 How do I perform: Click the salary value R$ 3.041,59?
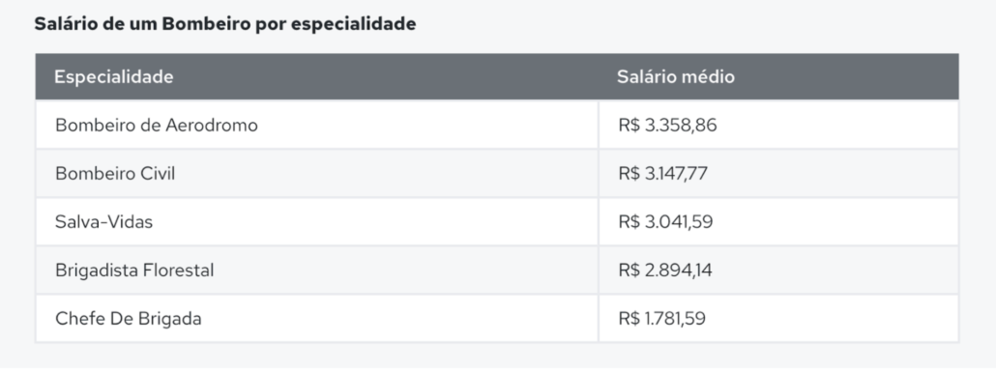(x=665, y=222)
